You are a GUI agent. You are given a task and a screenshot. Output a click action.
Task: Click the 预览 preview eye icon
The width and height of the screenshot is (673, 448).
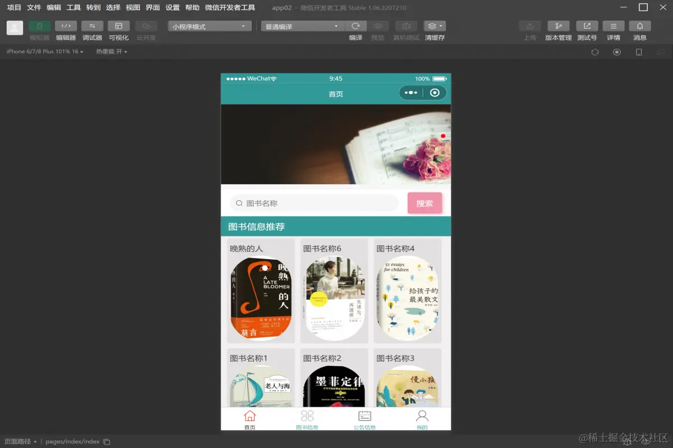click(378, 26)
